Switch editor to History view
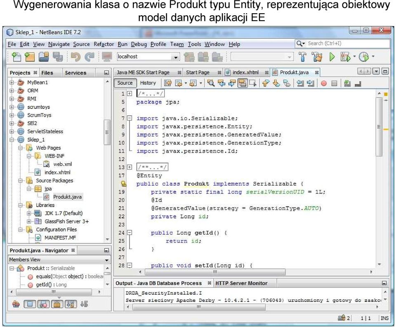 tap(148, 83)
